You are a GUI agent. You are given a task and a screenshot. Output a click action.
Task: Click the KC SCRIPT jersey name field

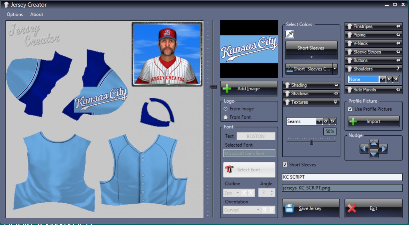[342, 177]
